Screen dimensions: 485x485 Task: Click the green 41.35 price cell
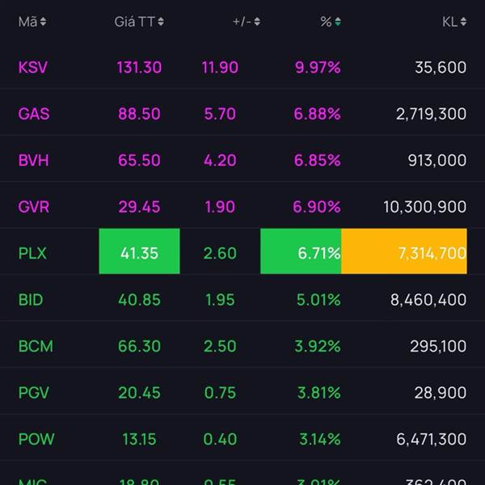[139, 252]
